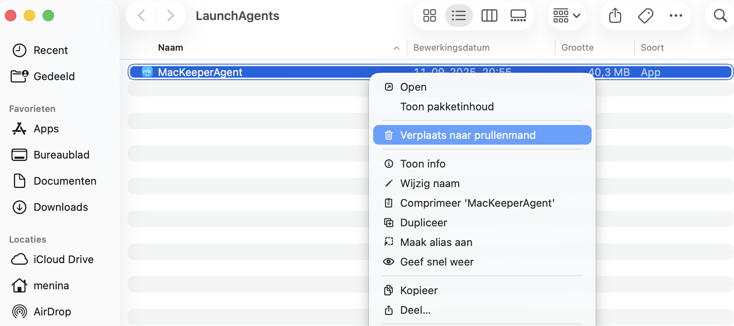Open Documenten in the sidebar
The height and width of the screenshot is (326, 734).
[54, 181]
